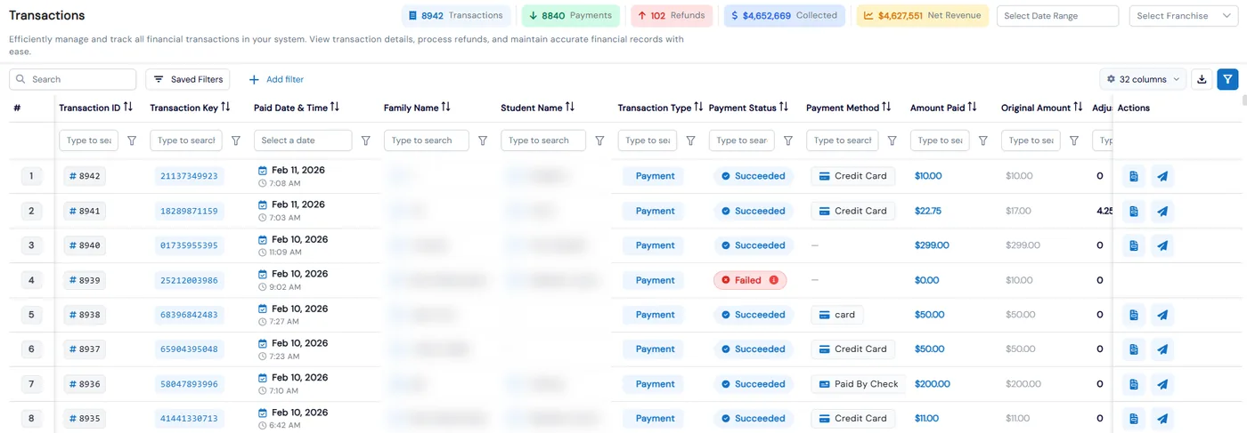Open Transaction Type filter funnel
This screenshot has width=1247, height=433.
(690, 140)
